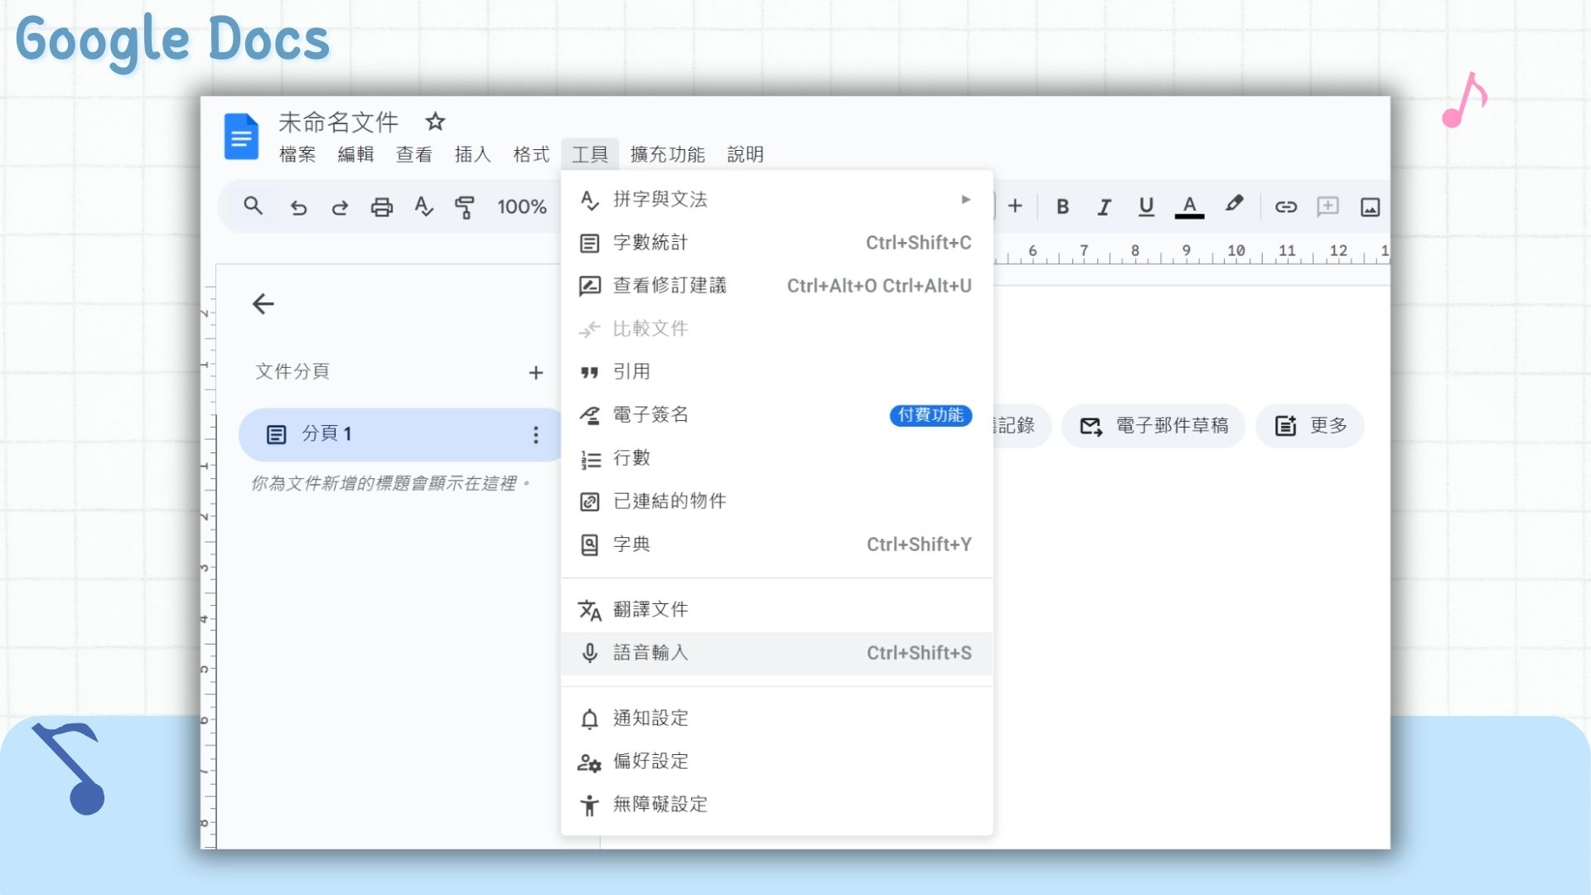Select 已連結的物件 menu entry
The height and width of the screenshot is (895, 1591).
click(776, 501)
